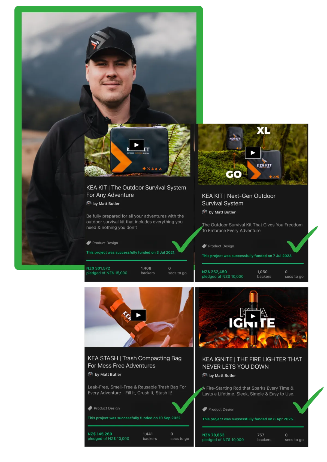Play the KEA KIT Next-Gen video

pyautogui.click(x=253, y=153)
